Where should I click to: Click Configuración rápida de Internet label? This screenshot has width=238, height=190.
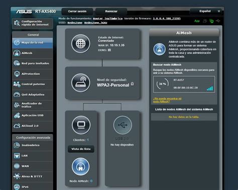35,23
